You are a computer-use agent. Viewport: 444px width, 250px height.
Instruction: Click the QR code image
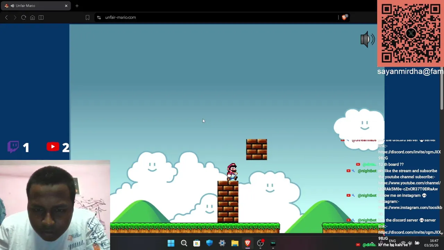click(x=411, y=33)
